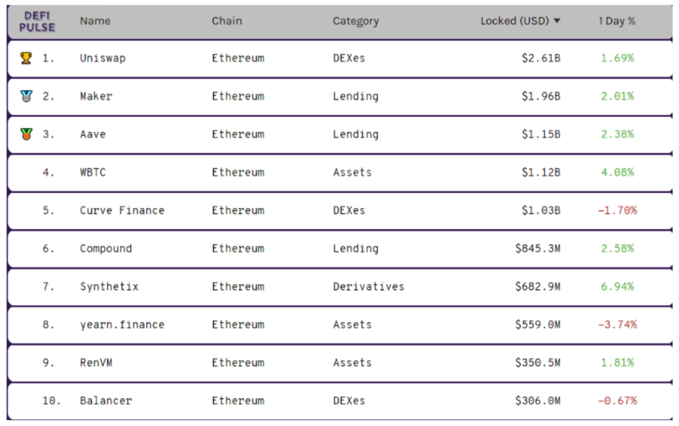Open the WBTC entry
The width and height of the screenshot is (679, 426).
coord(92,172)
